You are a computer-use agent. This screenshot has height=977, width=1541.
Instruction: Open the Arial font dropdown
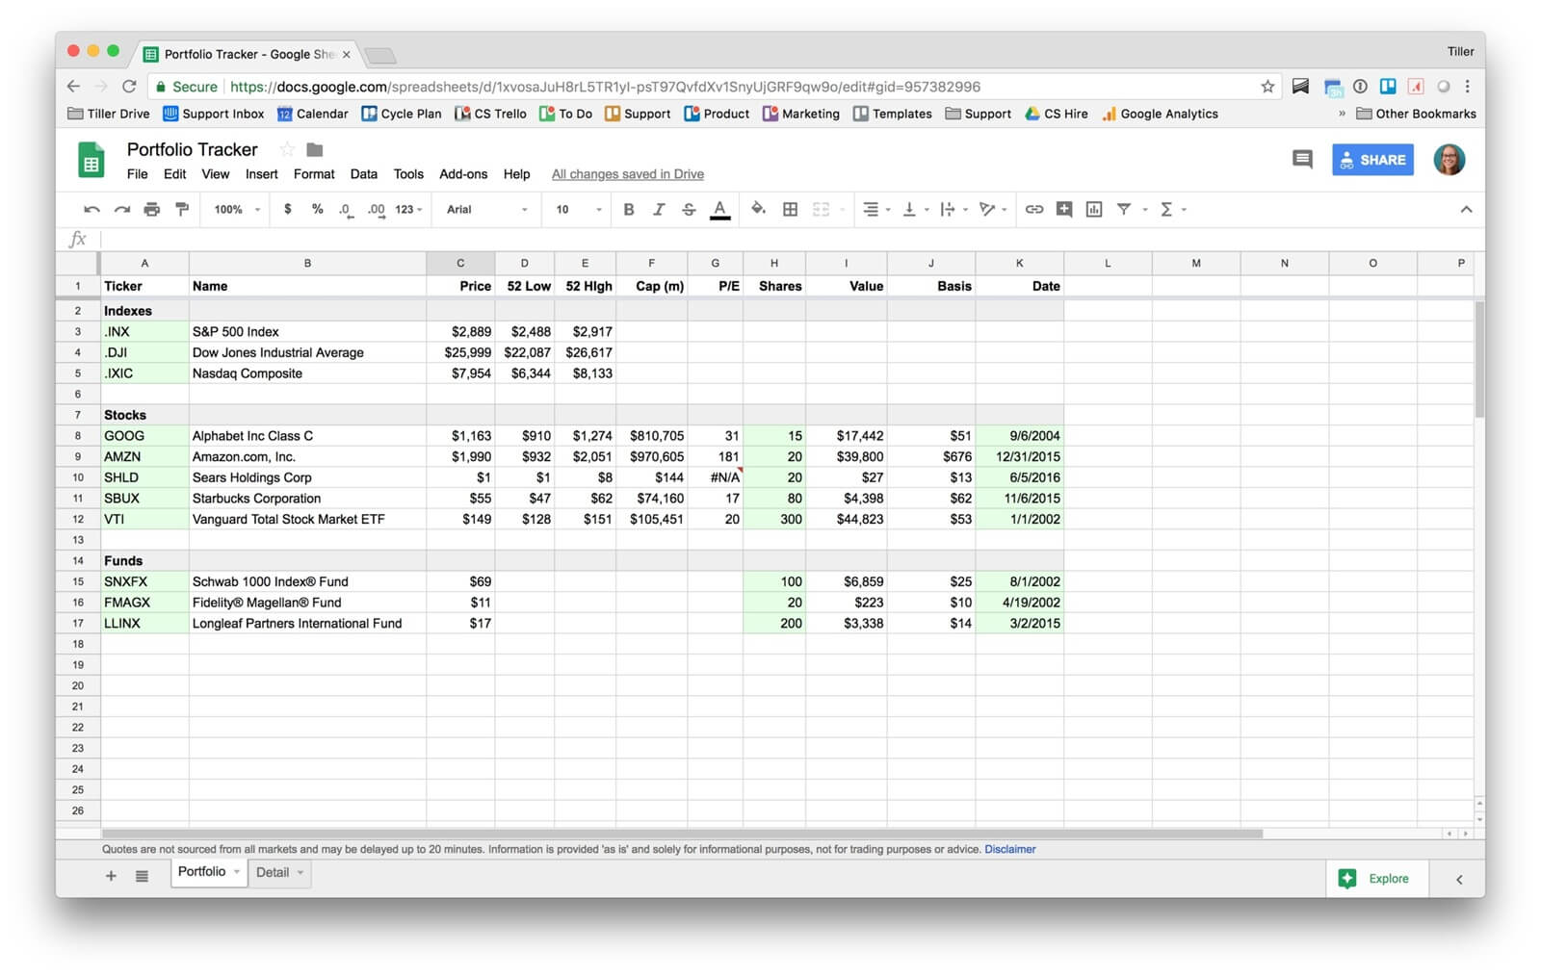[486, 209]
